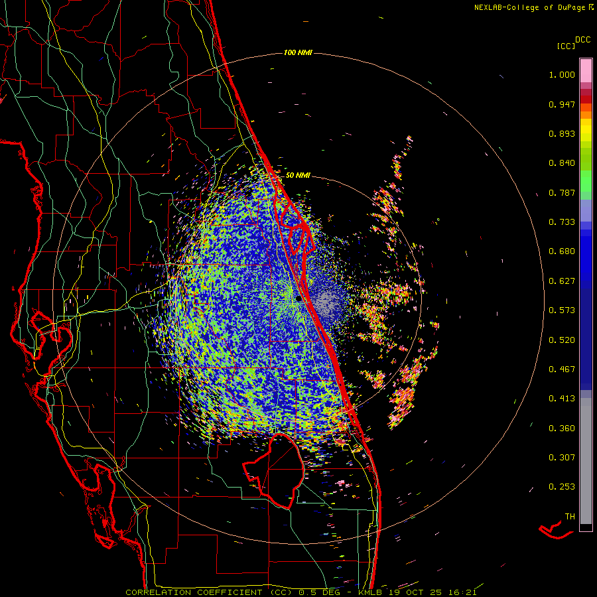Click the Correlation Coefficient caption at the bottom
Viewport: 597px width, 597px height.
[x=301, y=592]
